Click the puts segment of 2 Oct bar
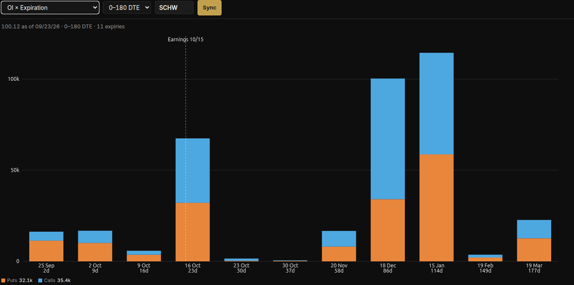Image resolution: width=574 pixels, height=285 pixels. 95,252
